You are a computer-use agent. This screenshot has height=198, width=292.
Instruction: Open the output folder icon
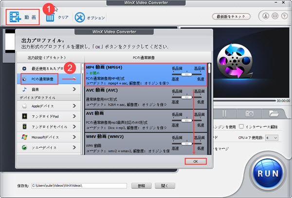pos(274,113)
